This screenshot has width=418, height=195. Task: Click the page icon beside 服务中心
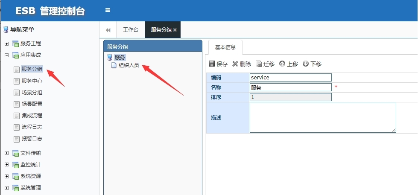coord(17,81)
